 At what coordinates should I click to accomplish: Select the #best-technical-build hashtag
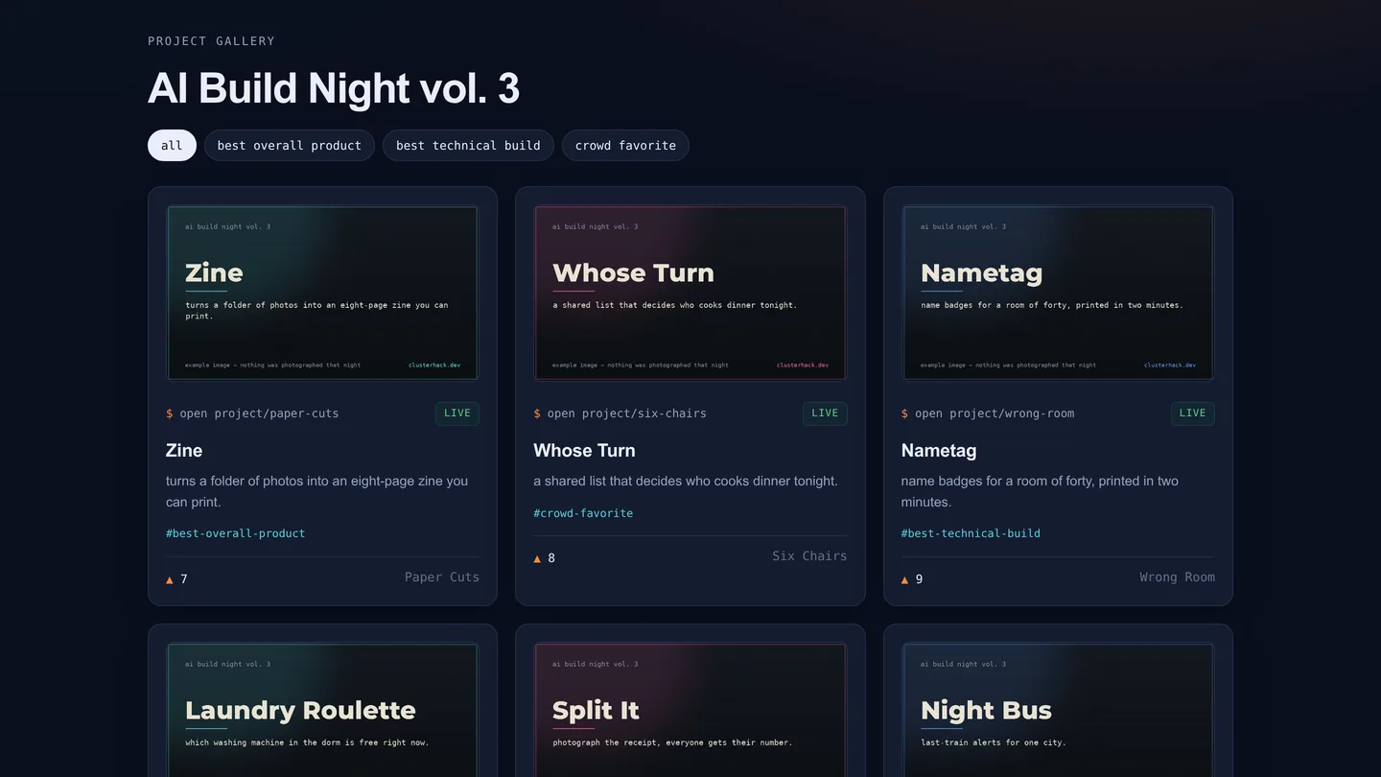pyautogui.click(x=971, y=533)
